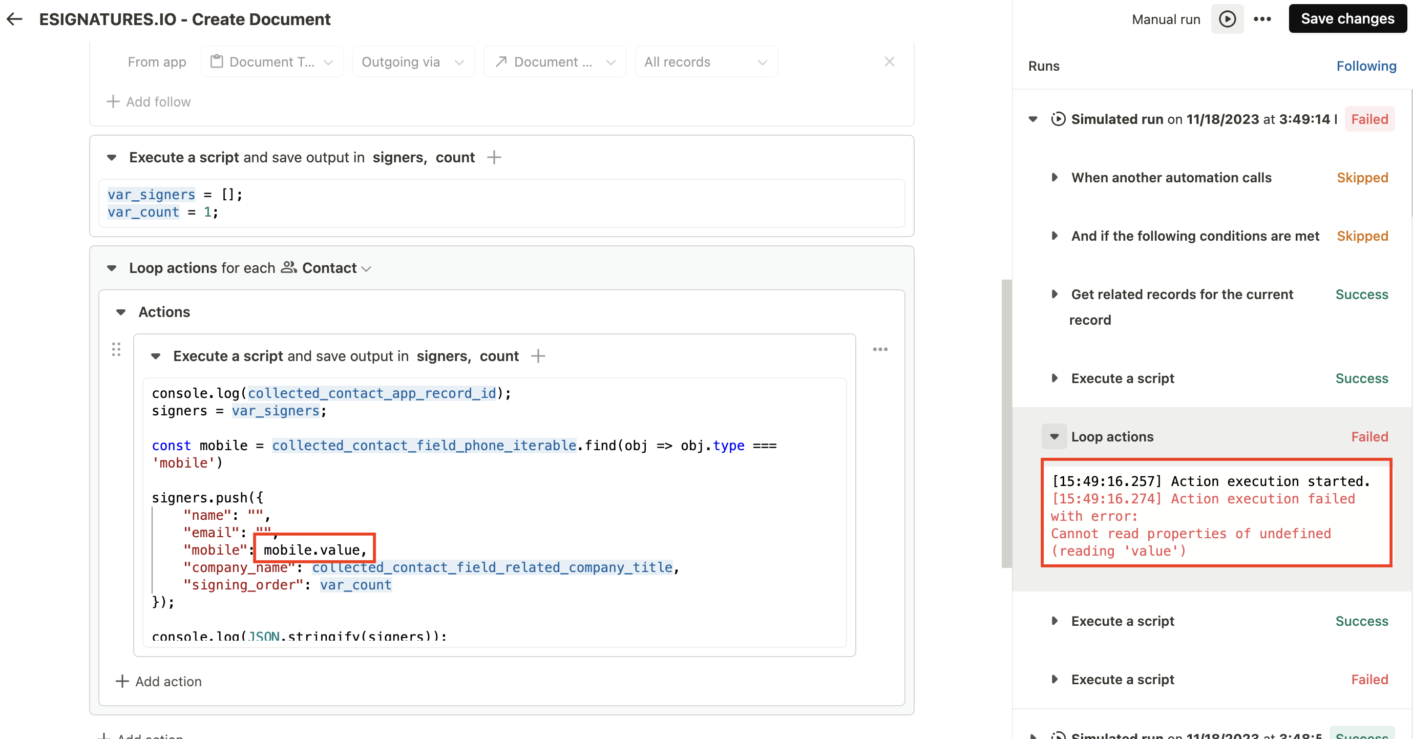Click collected_contact_field_phone_iterable token
This screenshot has height=739, width=1413.
click(x=424, y=446)
